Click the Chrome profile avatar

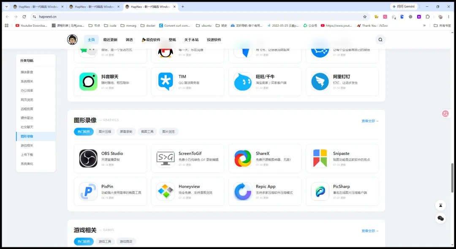coord(440,16)
